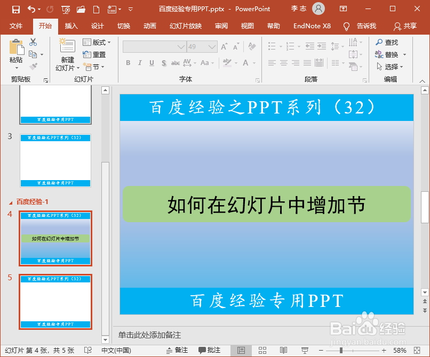This screenshot has width=430, height=357.
Task: Click the zoom out minus icon
Action: pos(321,350)
